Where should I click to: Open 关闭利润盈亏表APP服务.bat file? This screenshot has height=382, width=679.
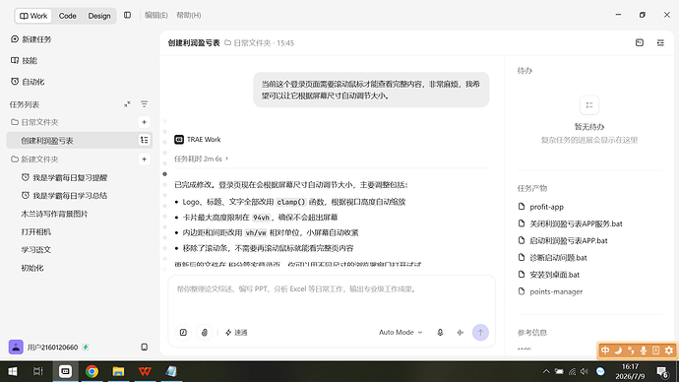click(571, 223)
